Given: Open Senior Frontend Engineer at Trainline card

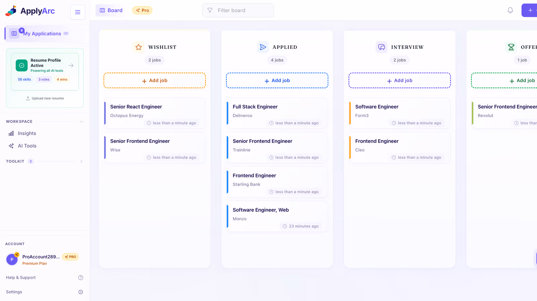Looking at the screenshot, I should (x=277, y=148).
